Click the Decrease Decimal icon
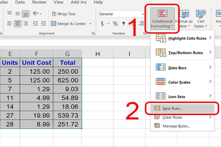This screenshot has width=221, height=147. tap(141, 24)
